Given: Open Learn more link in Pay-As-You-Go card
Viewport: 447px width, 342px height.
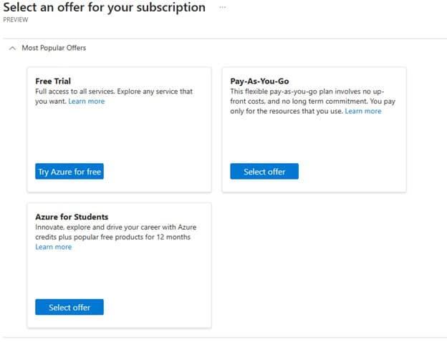Looking at the screenshot, I should [x=362, y=112].
